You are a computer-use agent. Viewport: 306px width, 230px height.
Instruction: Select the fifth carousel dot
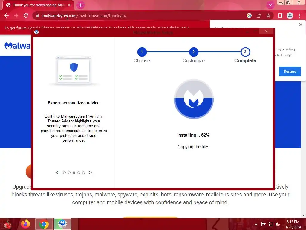click(x=84, y=173)
